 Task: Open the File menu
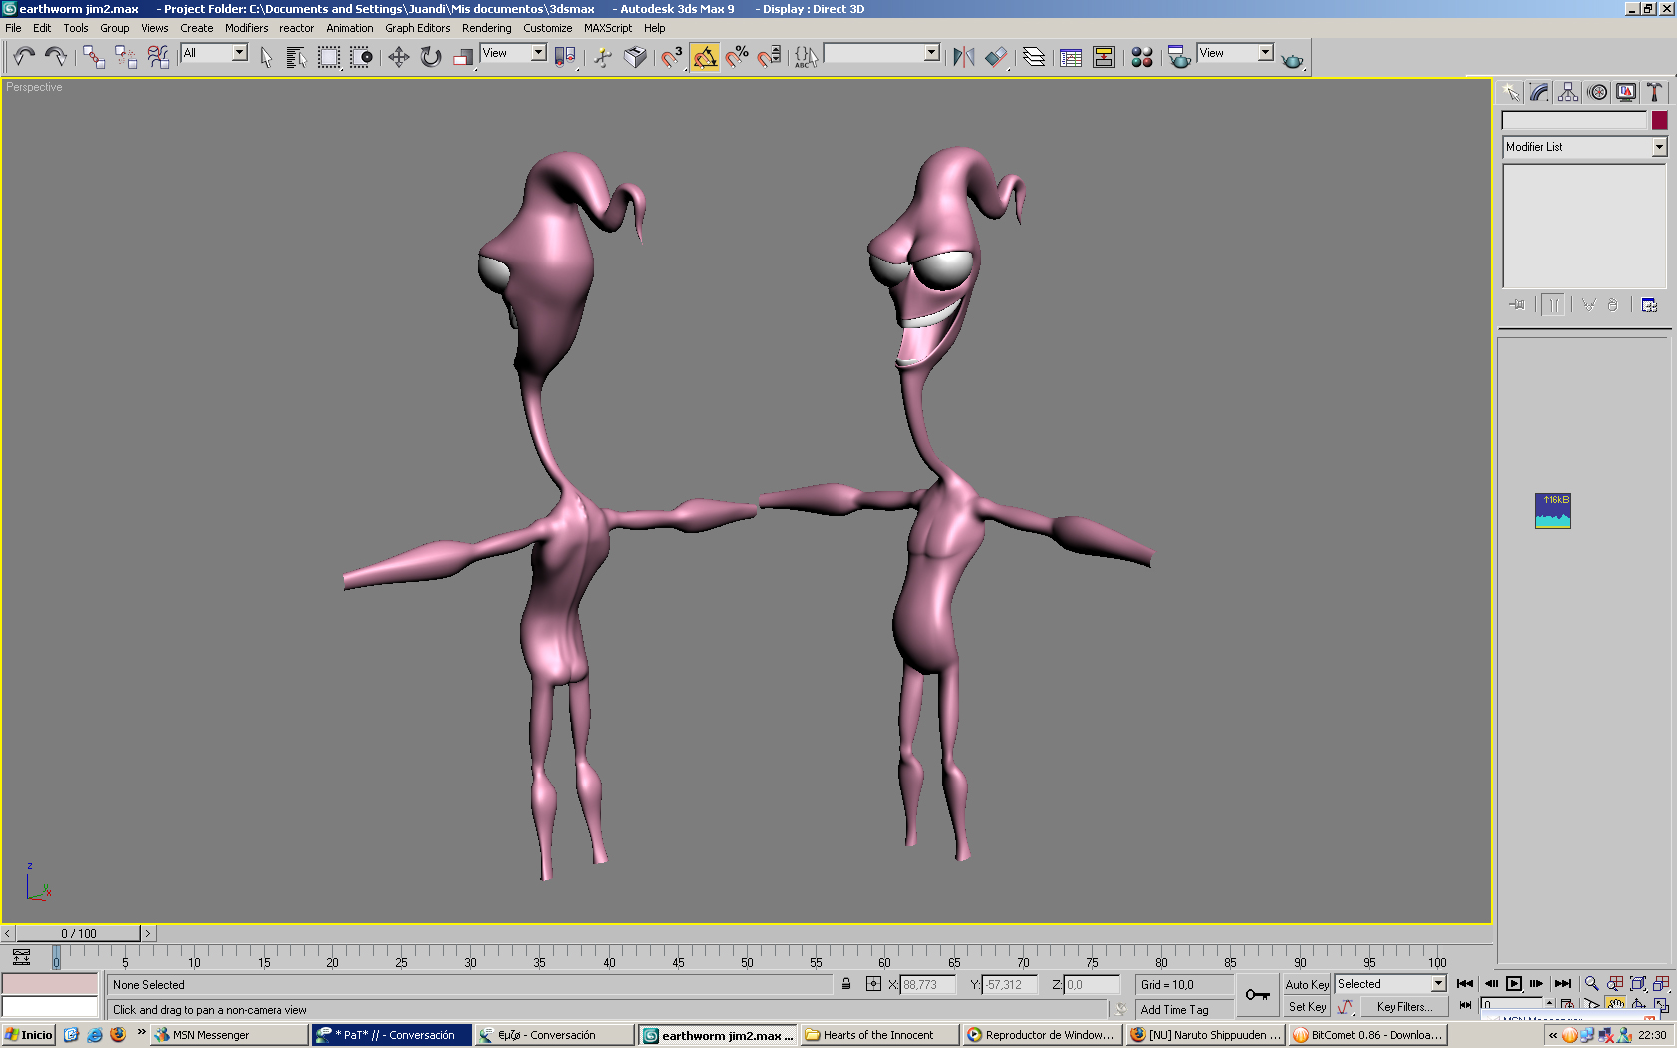(x=13, y=28)
